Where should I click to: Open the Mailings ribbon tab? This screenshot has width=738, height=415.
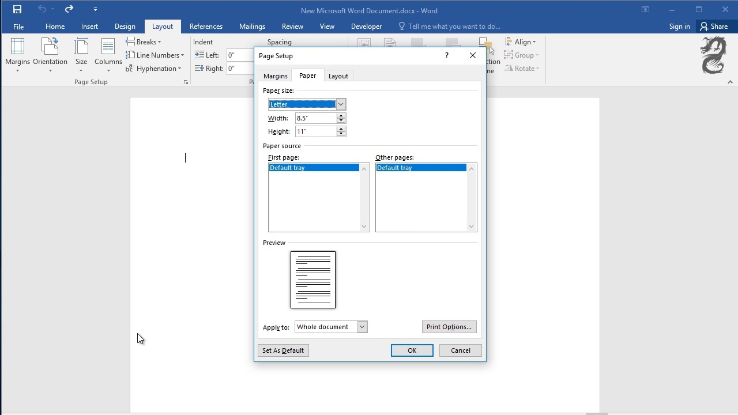252,26
